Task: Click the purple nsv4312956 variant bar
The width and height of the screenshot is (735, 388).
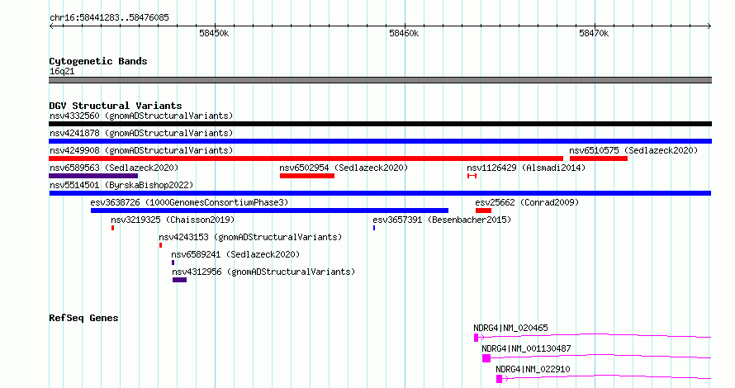Action: click(x=179, y=280)
